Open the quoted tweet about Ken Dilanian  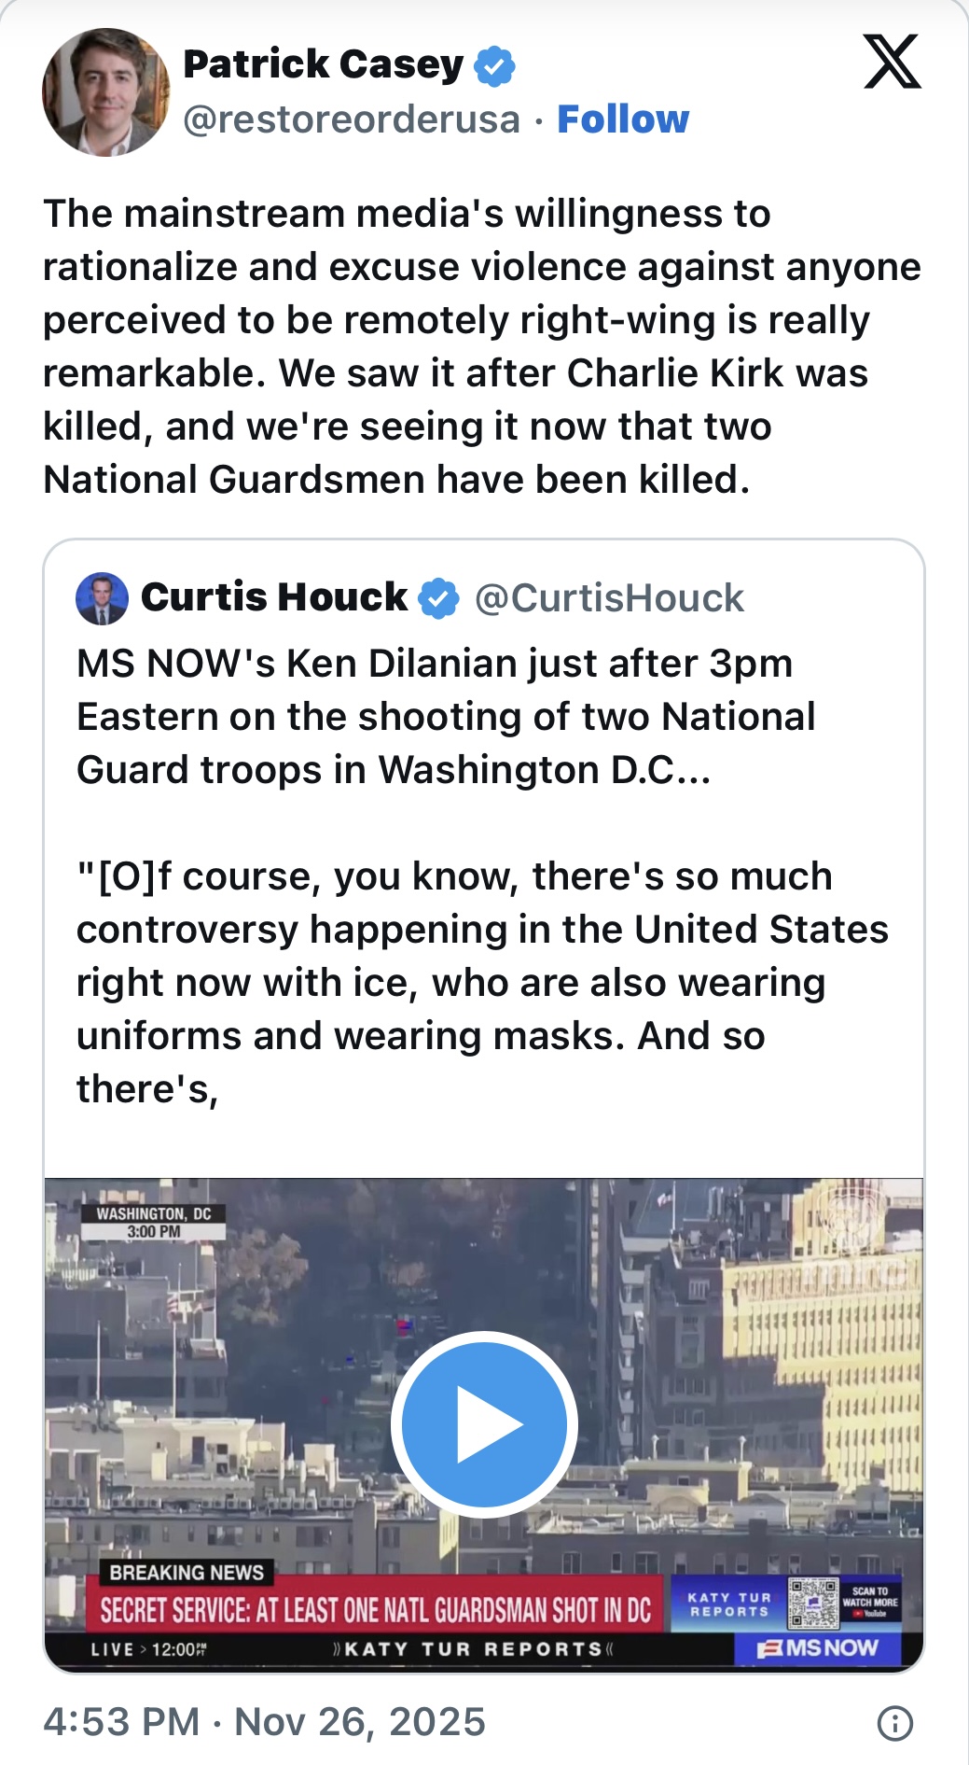481,875
